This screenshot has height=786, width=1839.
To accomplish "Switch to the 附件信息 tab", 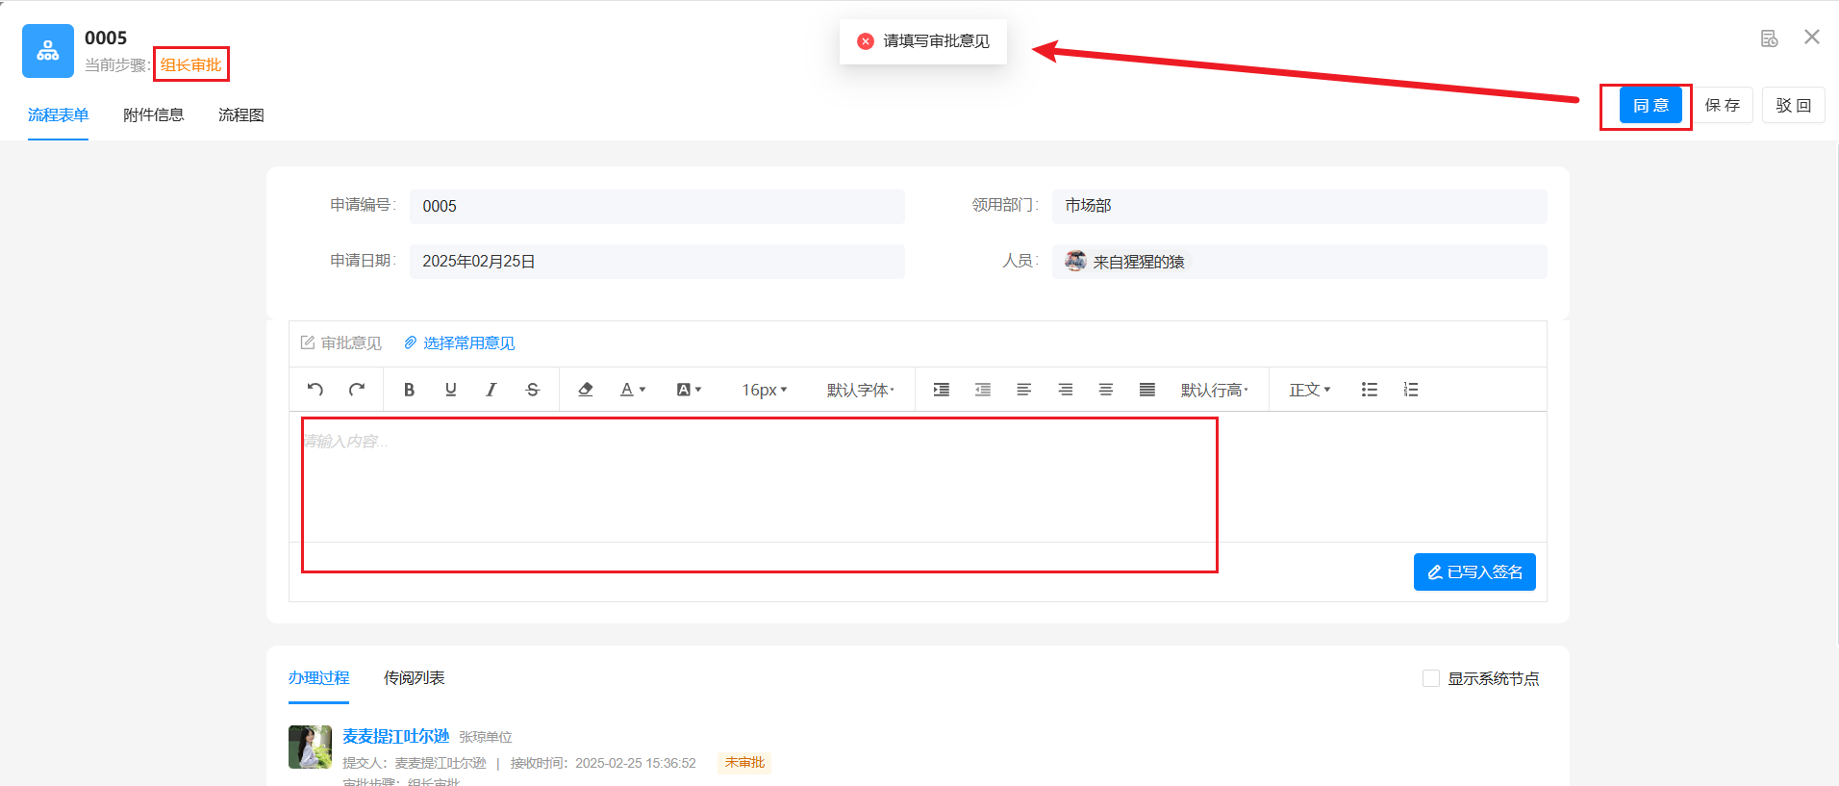I will 153,115.
